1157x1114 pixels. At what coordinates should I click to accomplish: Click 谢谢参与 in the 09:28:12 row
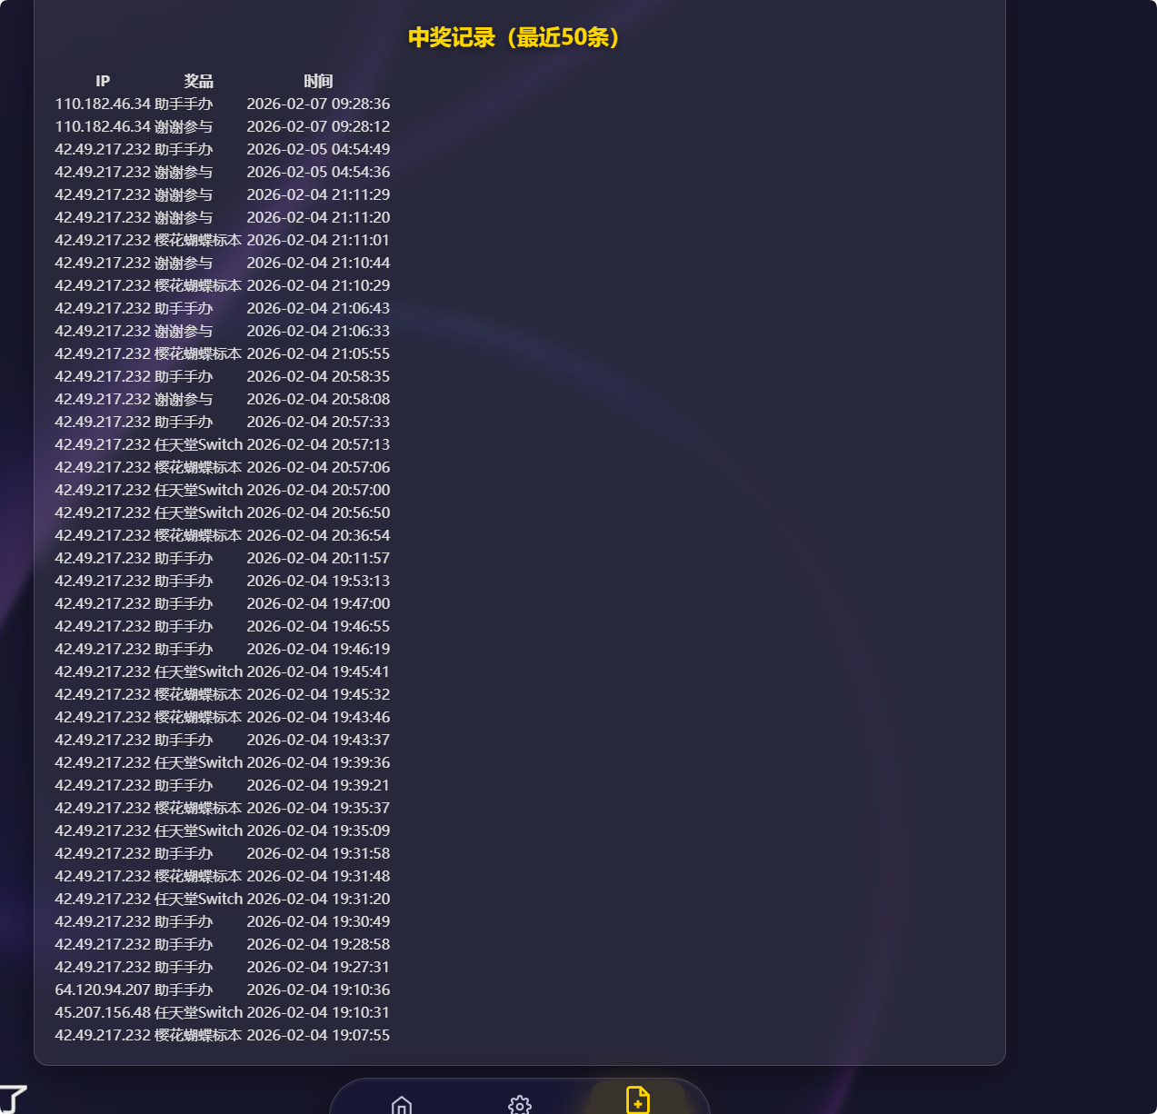point(184,126)
